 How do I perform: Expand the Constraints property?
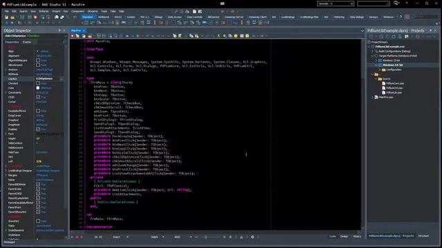click(x=6, y=92)
